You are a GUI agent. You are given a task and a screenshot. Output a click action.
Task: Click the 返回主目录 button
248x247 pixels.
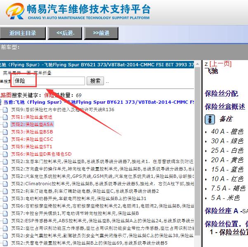click(x=23, y=33)
